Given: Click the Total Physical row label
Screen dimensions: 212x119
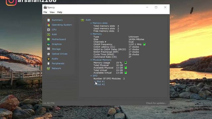Looking at the screenshot, I should click(101, 65).
